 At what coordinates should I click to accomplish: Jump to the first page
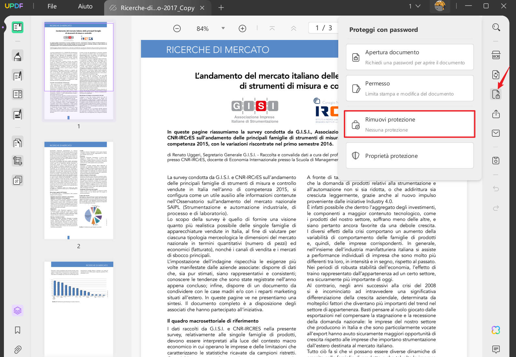click(272, 29)
